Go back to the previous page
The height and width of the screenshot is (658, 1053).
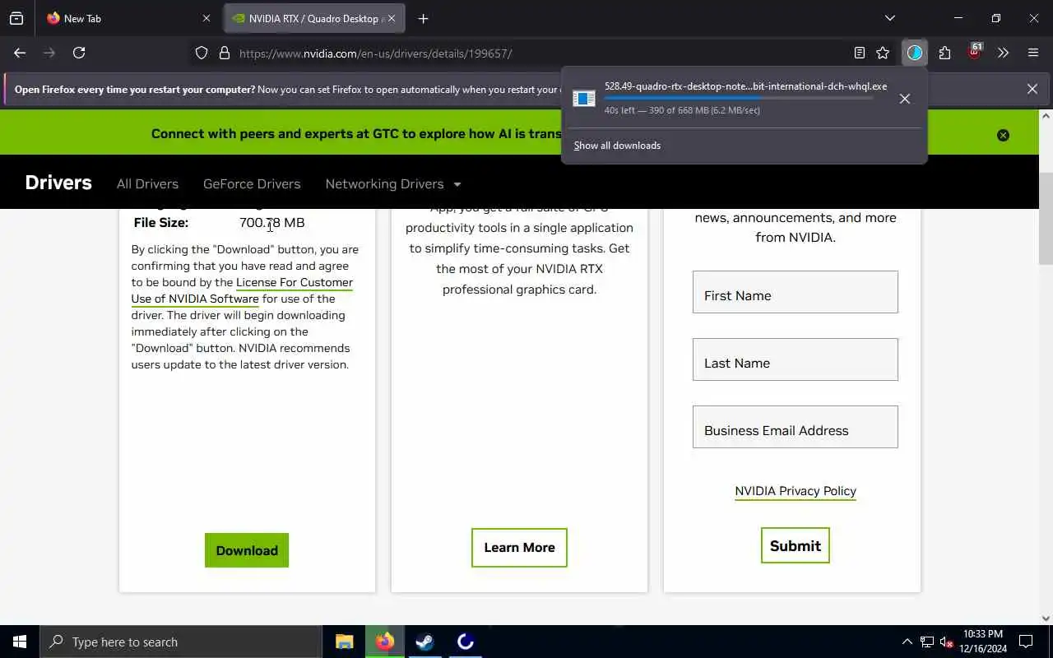20,53
